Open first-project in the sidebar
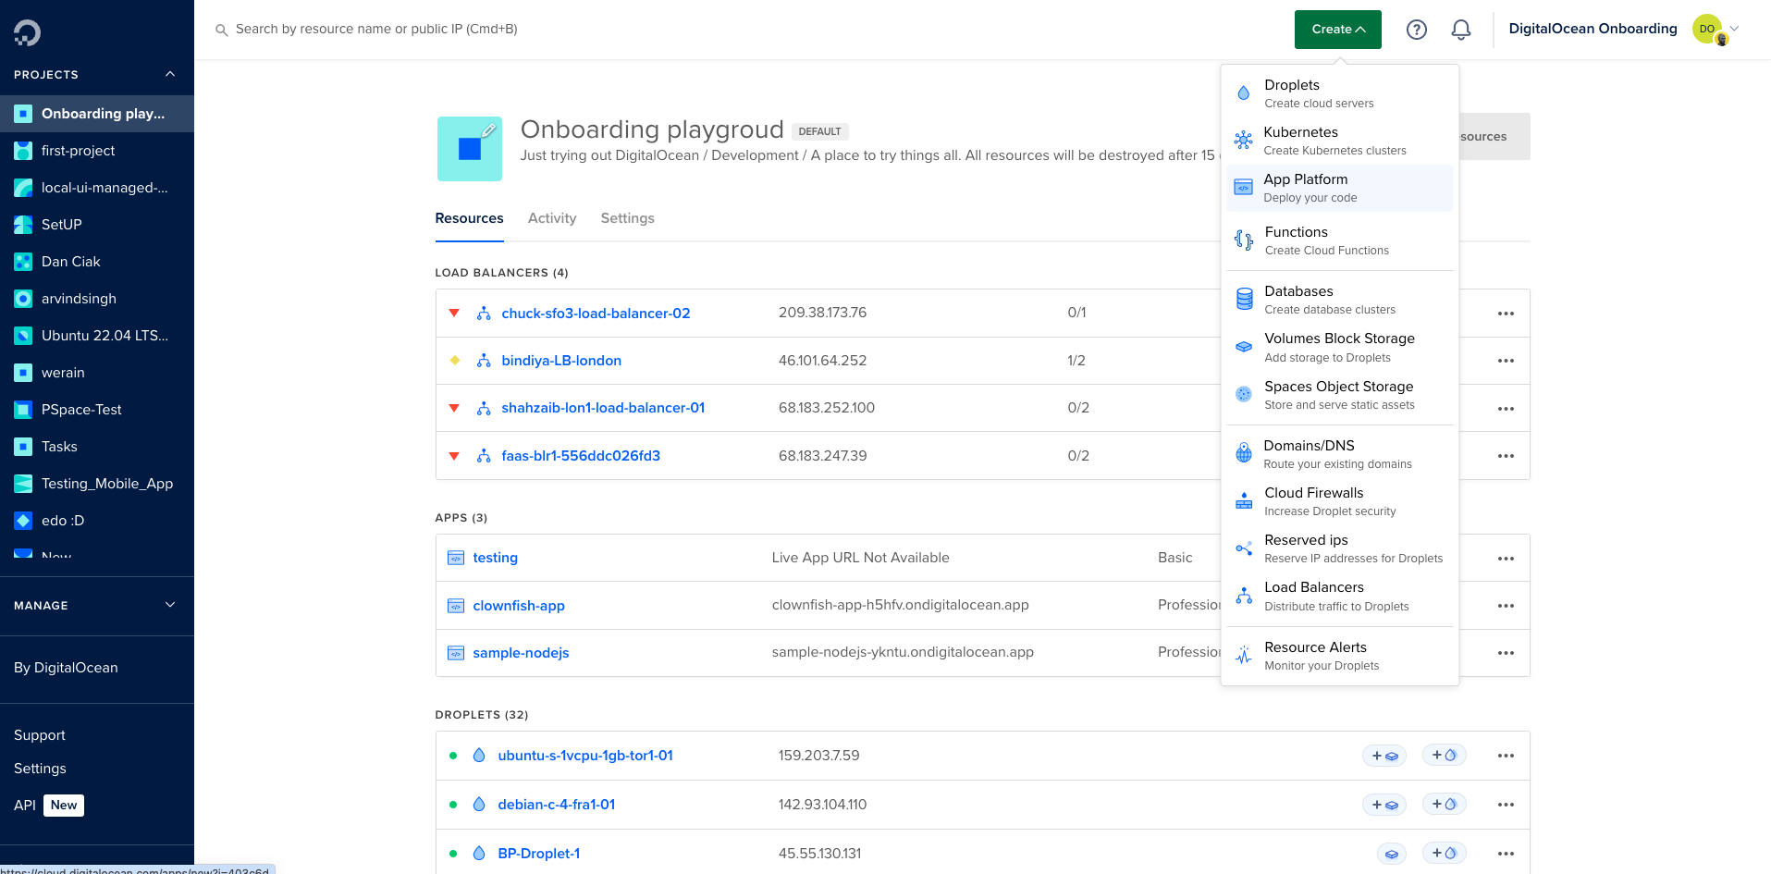1771x874 pixels. click(x=78, y=151)
